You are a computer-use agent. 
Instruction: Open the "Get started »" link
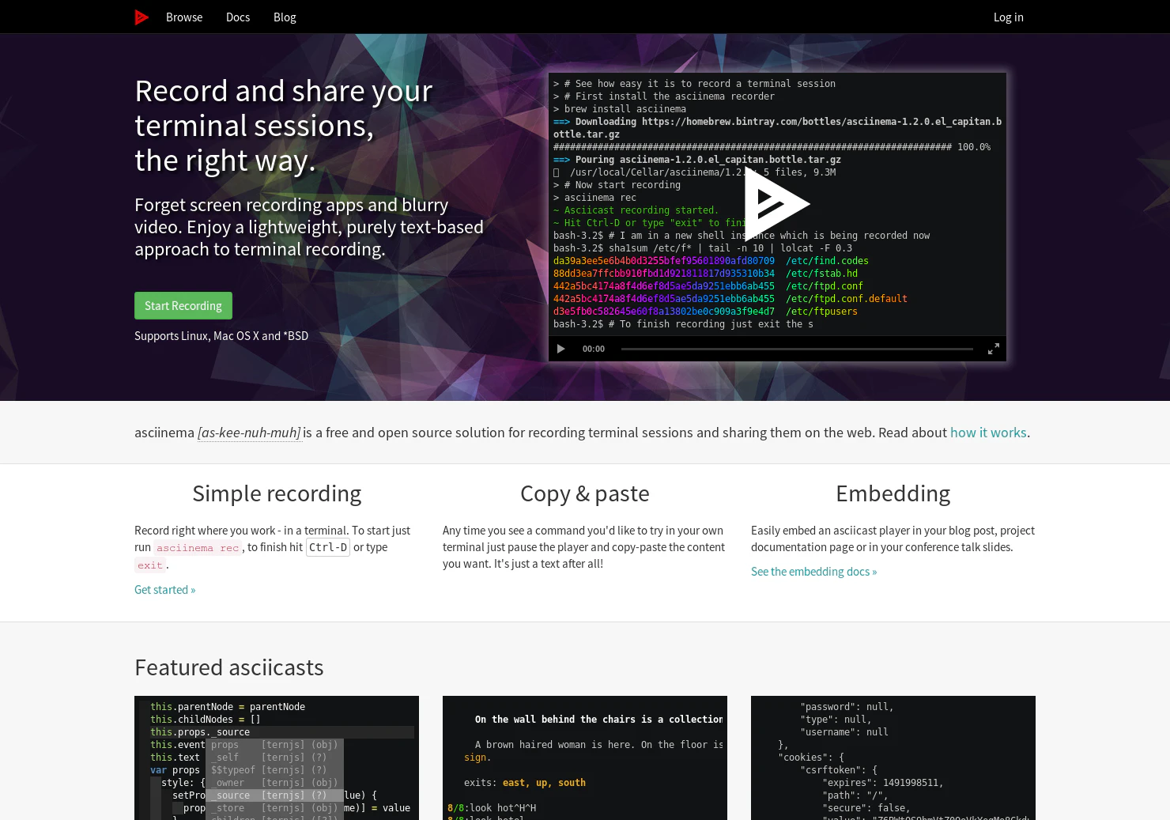click(x=165, y=590)
